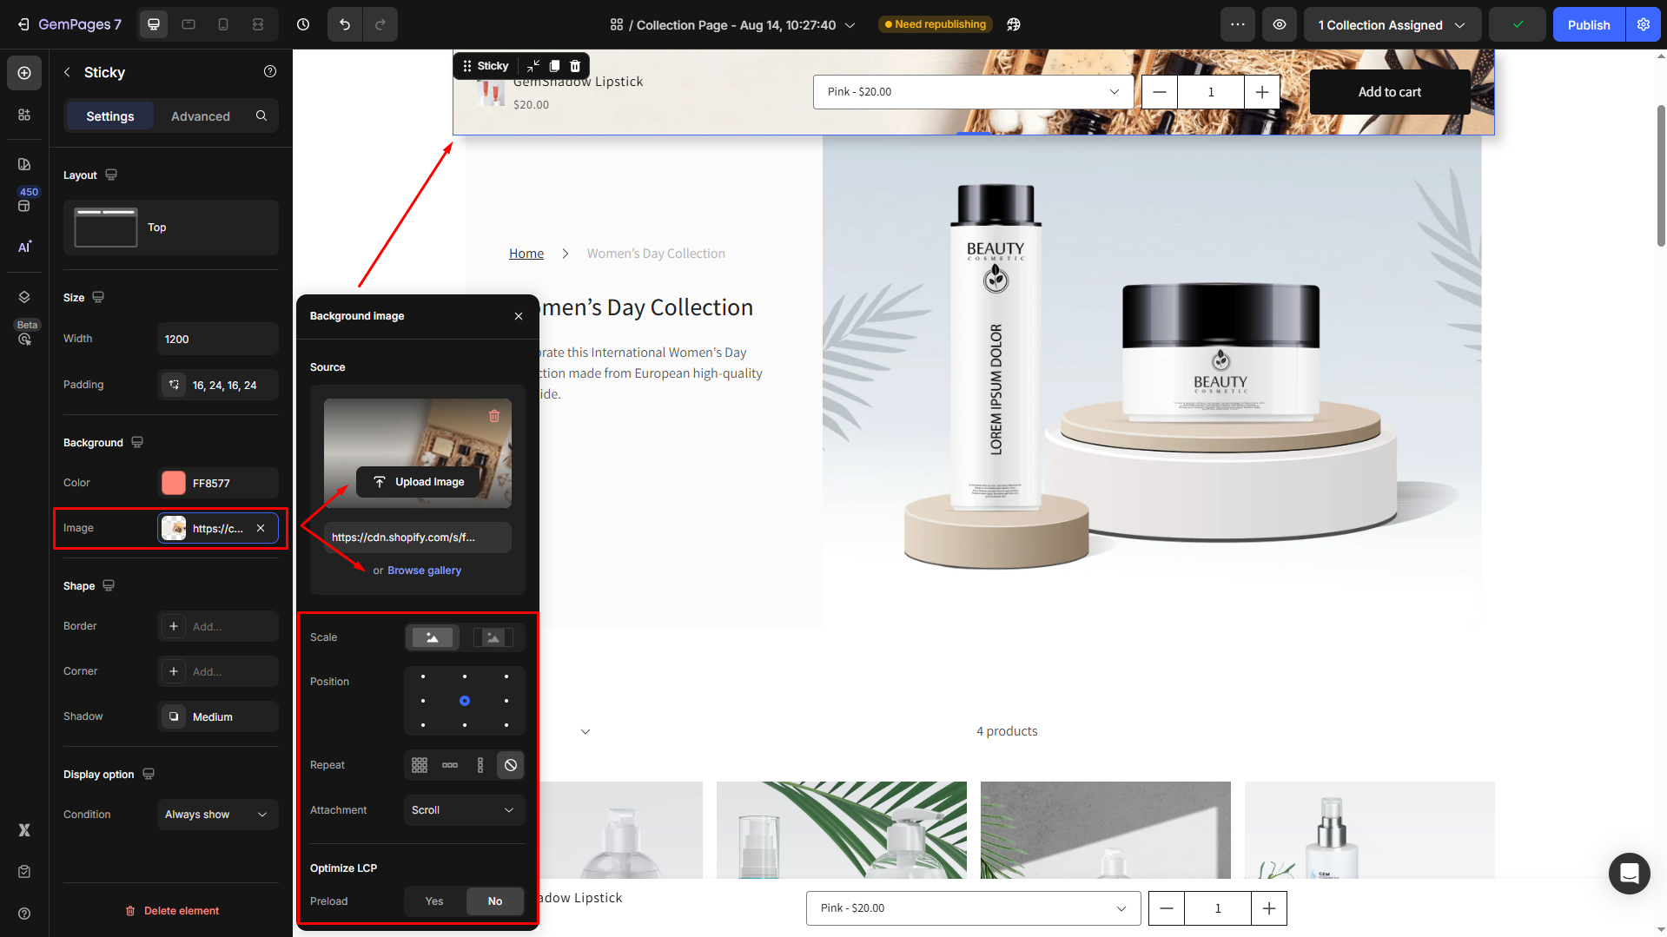Viewport: 1667px width, 937px height.
Task: Select the Settings tab
Action: tap(110, 116)
